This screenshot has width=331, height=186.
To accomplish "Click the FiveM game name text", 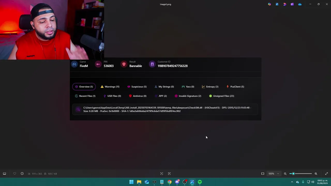I will click(x=84, y=66).
